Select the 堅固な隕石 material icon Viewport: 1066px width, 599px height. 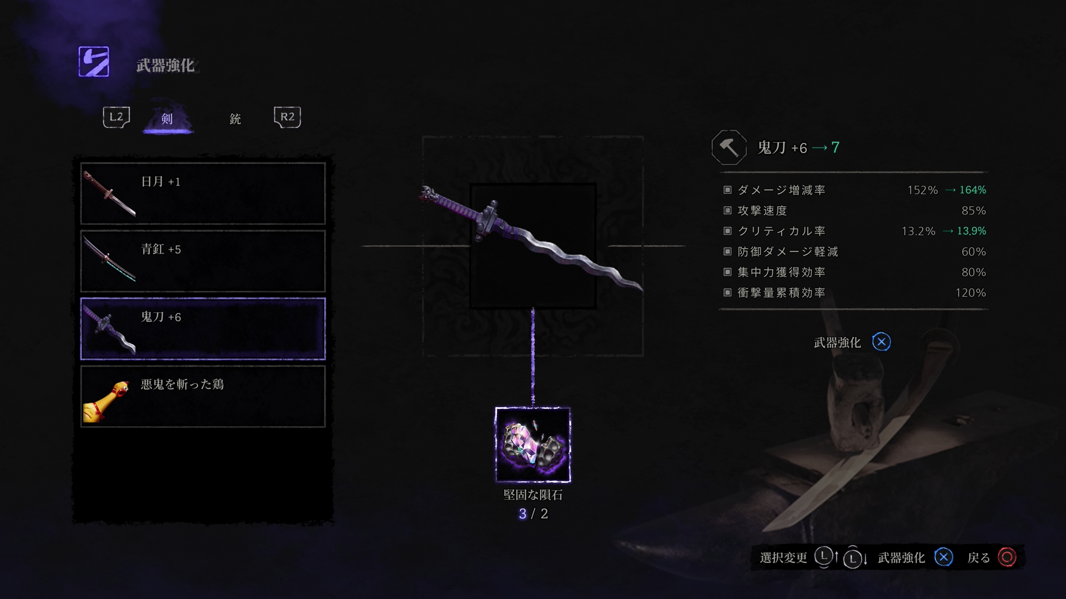click(532, 444)
